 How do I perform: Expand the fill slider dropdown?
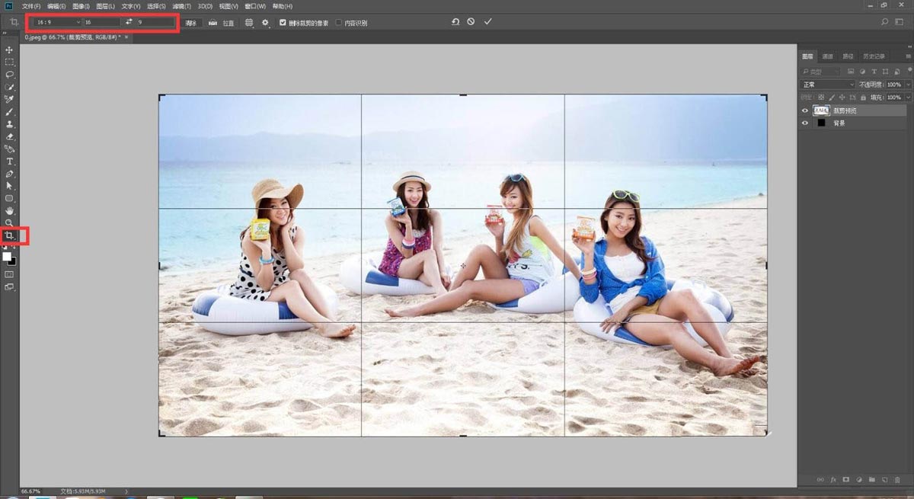[x=908, y=98]
